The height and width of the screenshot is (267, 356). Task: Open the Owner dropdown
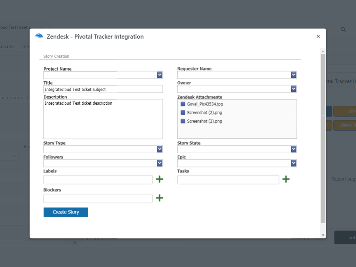click(x=293, y=89)
